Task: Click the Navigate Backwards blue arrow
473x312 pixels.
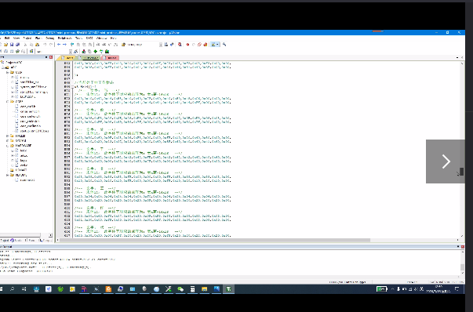Action: [x=59, y=45]
